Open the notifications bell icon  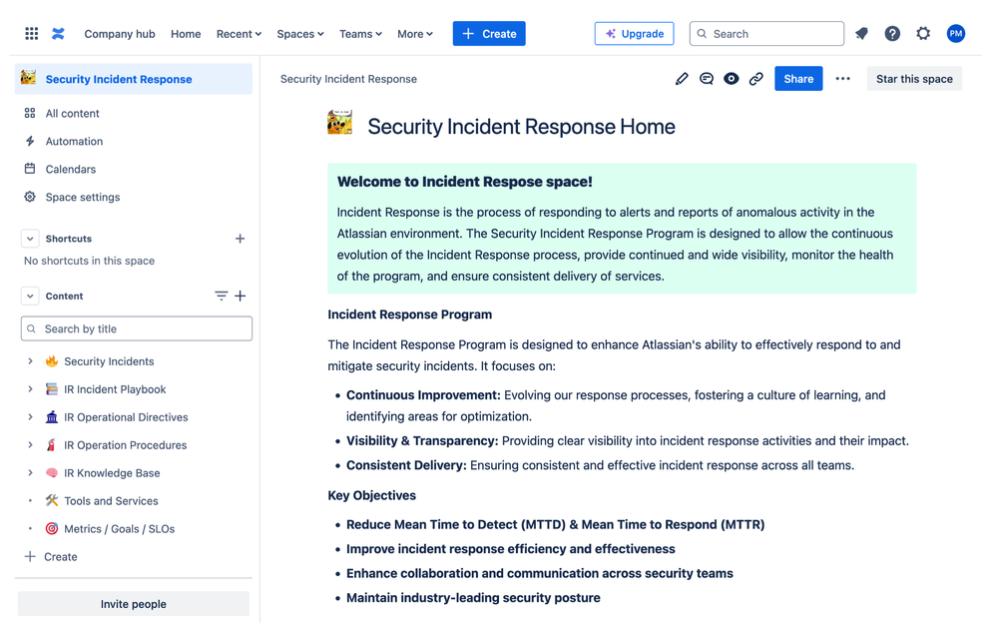coord(862,34)
